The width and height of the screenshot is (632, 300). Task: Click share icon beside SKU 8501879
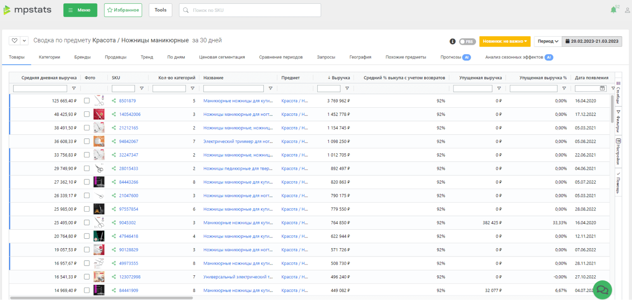click(114, 101)
